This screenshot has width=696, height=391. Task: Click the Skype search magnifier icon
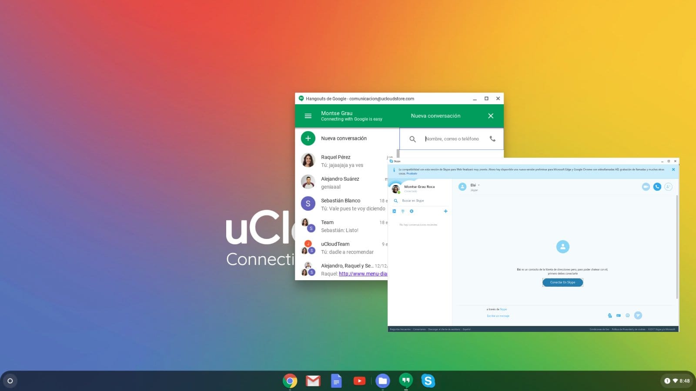pyautogui.click(x=395, y=201)
